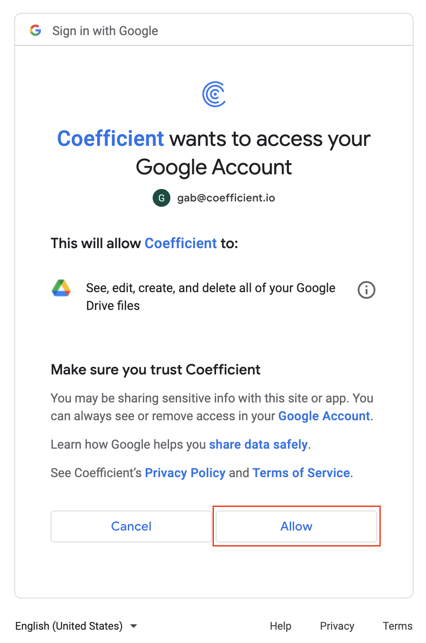Follow the share data safely link
The height and width of the screenshot is (643, 426).
pos(258,445)
